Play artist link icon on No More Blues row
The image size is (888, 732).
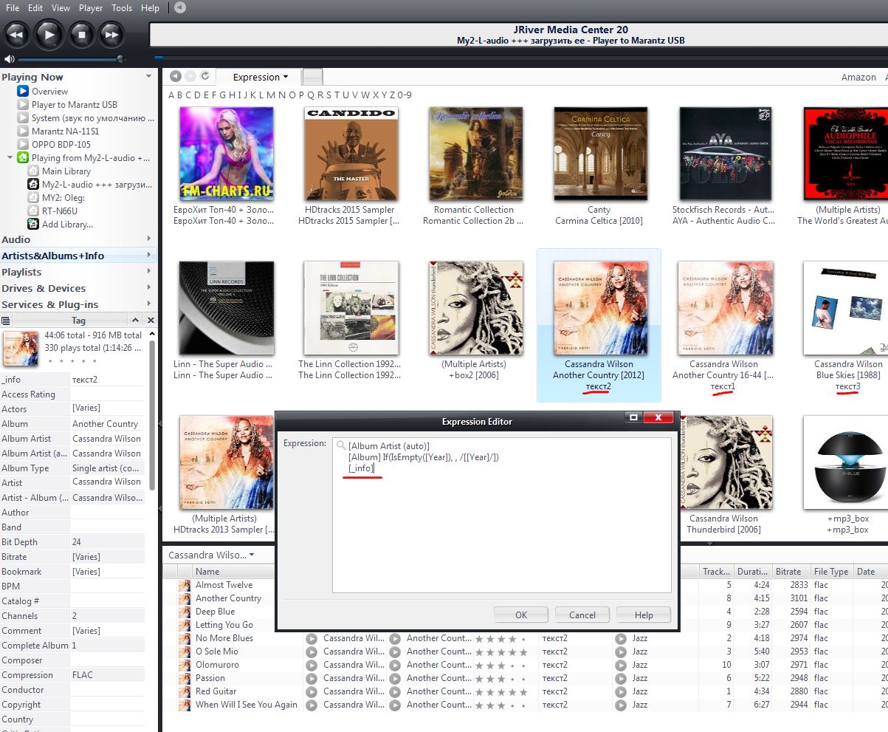312,638
